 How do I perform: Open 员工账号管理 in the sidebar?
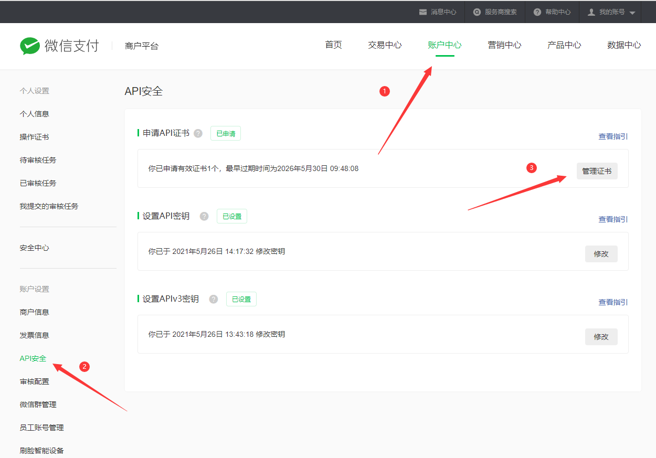[x=41, y=428]
